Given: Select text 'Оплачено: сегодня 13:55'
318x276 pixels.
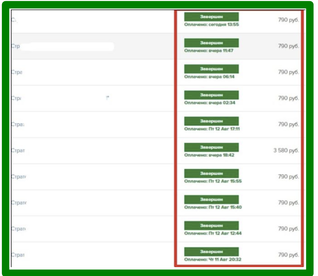Looking at the screenshot, I should click(211, 25).
